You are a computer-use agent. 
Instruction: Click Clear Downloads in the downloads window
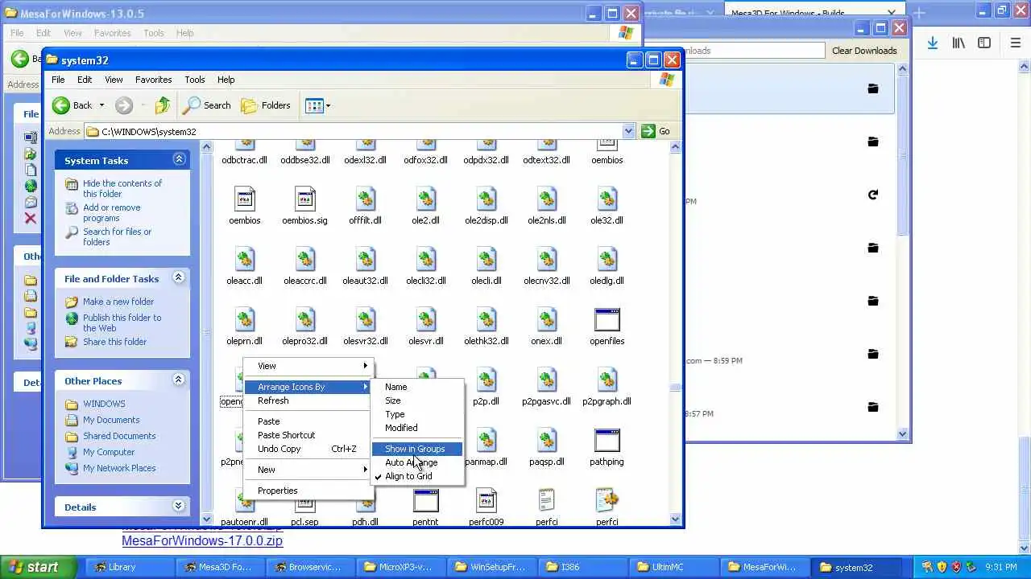pyautogui.click(x=864, y=51)
